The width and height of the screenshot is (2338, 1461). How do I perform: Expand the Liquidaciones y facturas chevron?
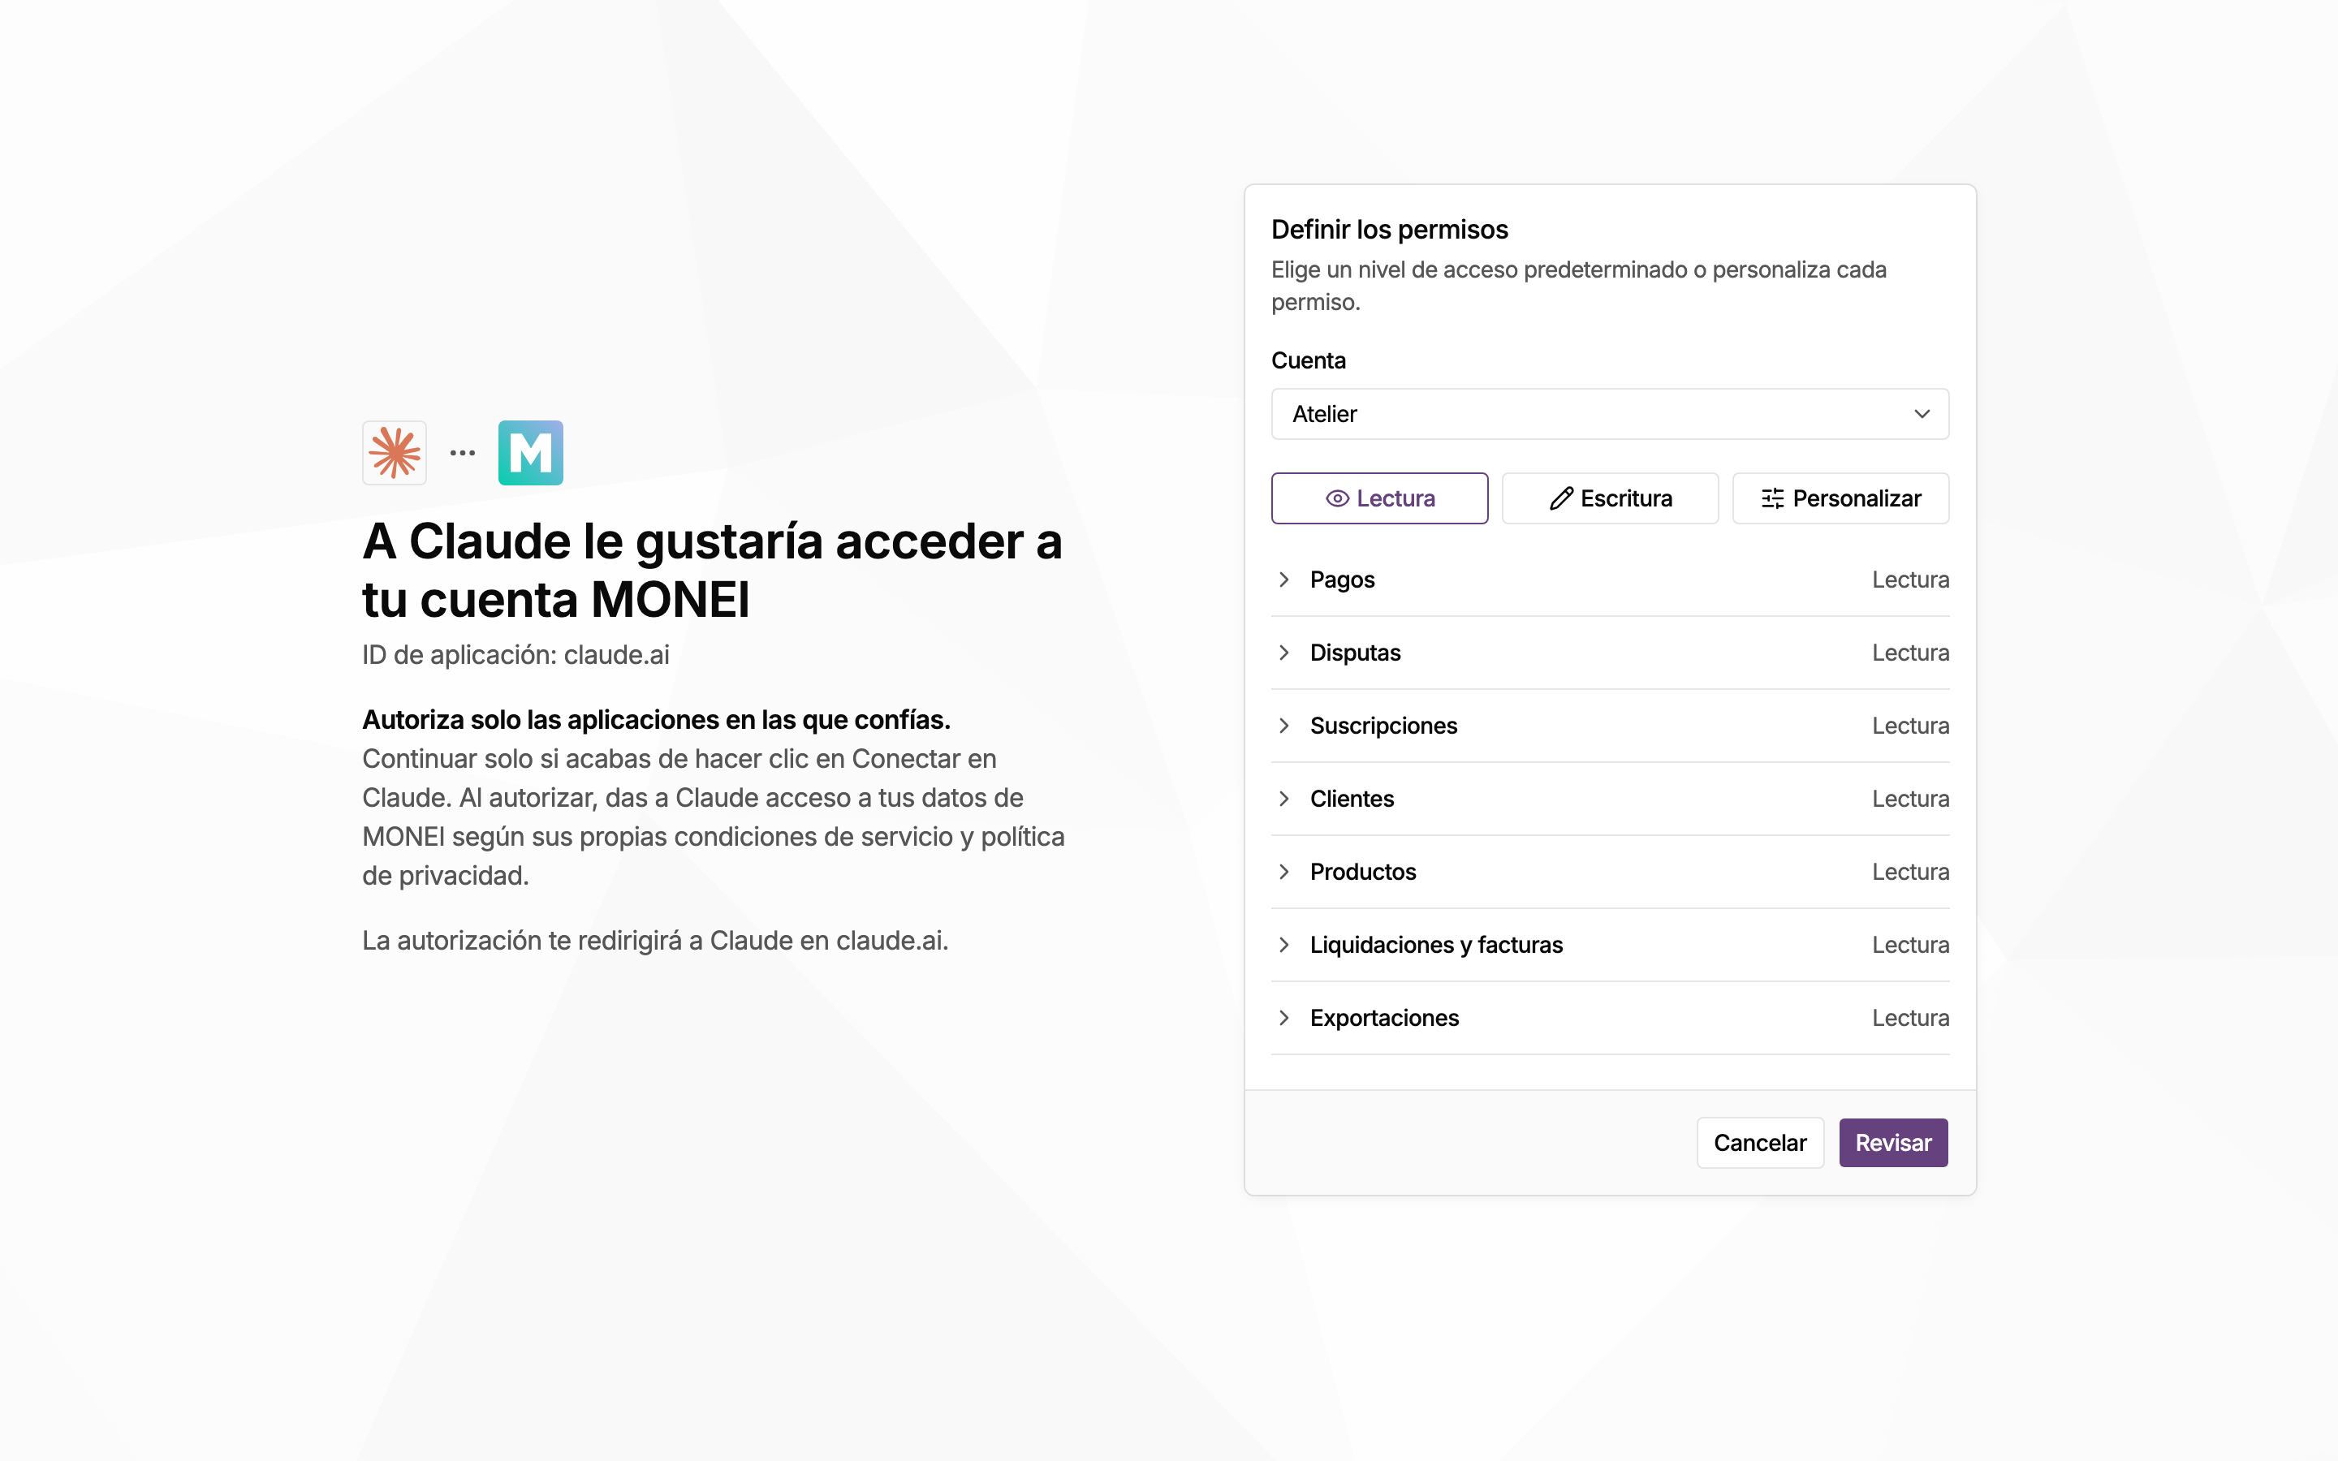point(1284,945)
